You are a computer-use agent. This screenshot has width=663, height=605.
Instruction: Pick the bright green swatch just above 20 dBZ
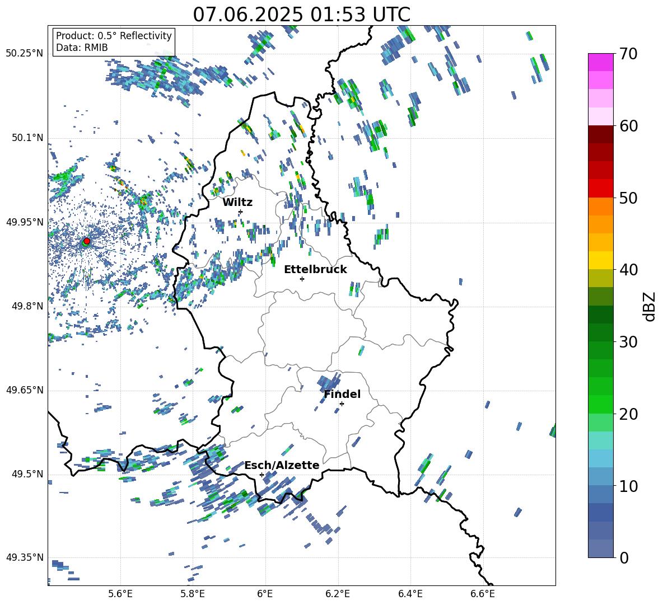click(x=600, y=404)
